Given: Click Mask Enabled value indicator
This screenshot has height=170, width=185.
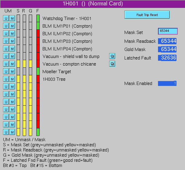Looking at the screenshot, I should point(167,83).
